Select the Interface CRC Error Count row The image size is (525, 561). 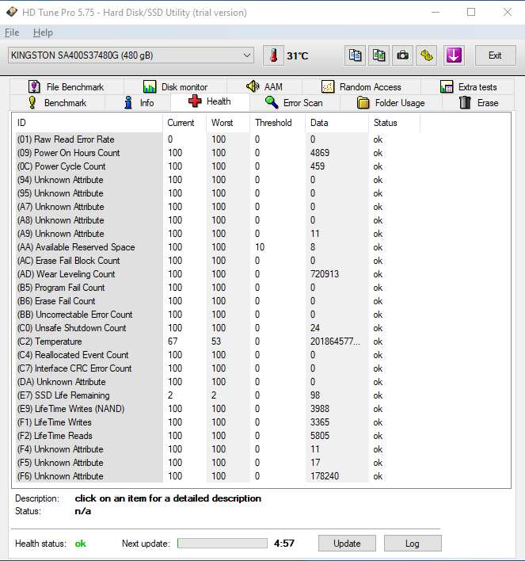click(x=218, y=368)
